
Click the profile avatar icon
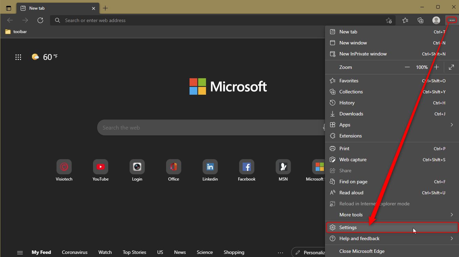436,20
